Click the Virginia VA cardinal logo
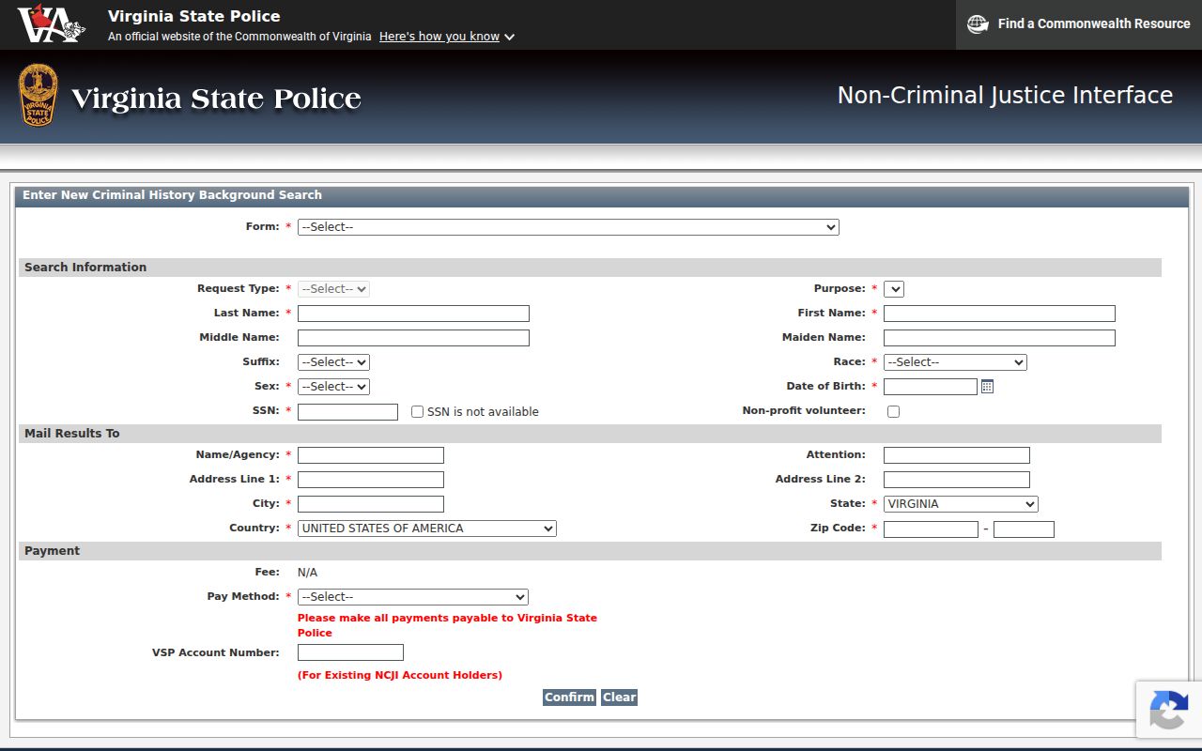 [52, 24]
